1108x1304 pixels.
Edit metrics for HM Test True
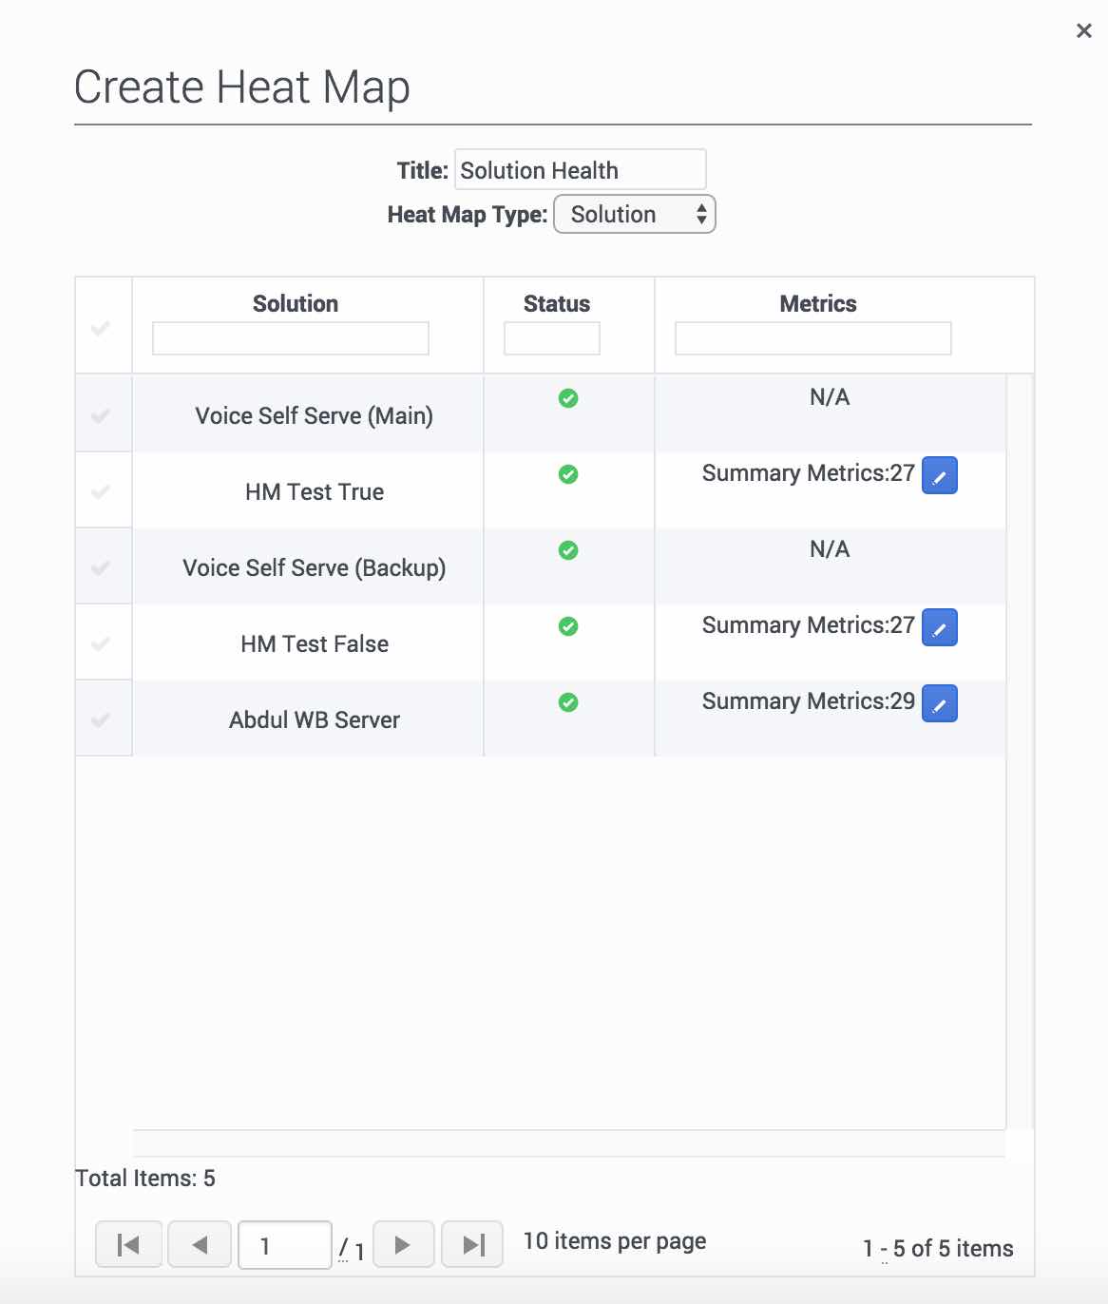[x=939, y=475]
